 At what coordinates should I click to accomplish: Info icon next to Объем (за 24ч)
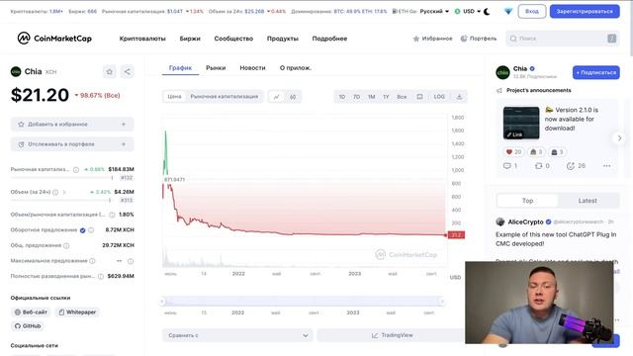pos(55,192)
